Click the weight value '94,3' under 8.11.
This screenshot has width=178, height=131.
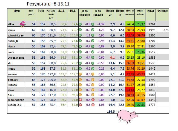[x=64, y=95]
